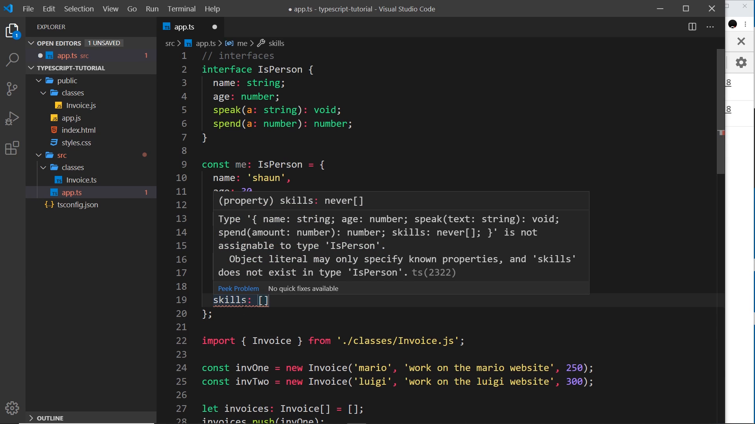Click the app.ts breadcrumb item
The height and width of the screenshot is (424, 755).
206,43
